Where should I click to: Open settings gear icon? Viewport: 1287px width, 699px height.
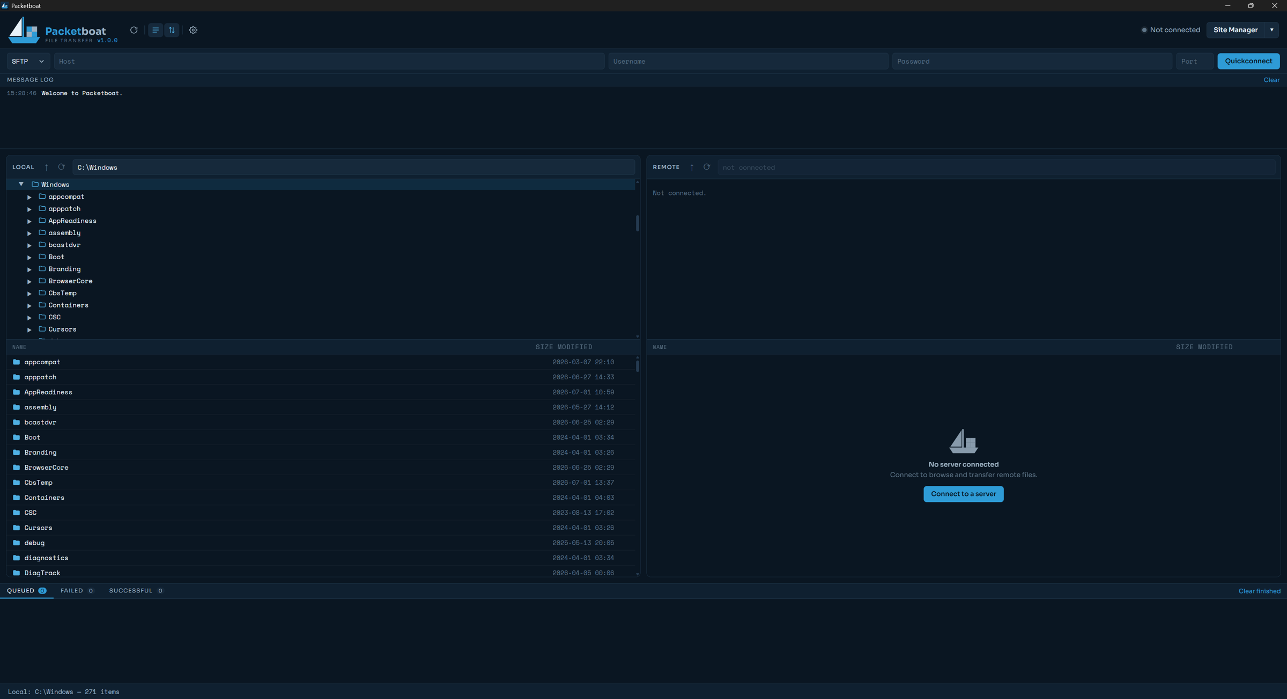coord(193,30)
